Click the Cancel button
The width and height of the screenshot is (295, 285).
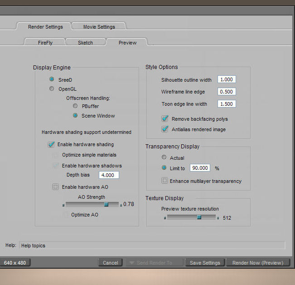[x=111, y=263]
